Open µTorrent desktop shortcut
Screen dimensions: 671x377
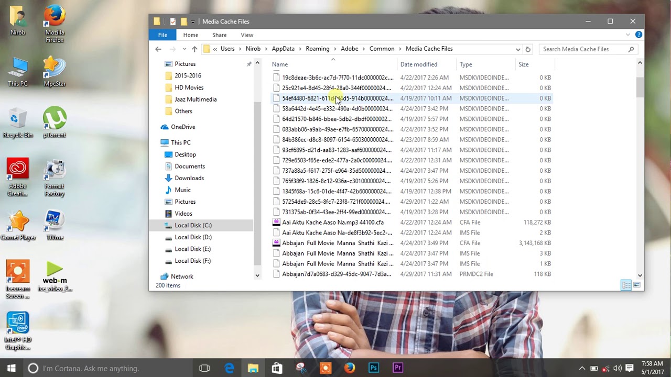55,123
